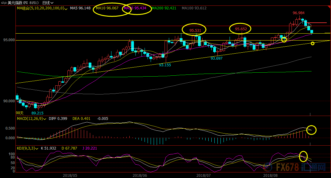Image resolution: width=331 pixels, height=178 pixels.
Task: Click the link icon beside 美元指数 title
Action: 4,2
